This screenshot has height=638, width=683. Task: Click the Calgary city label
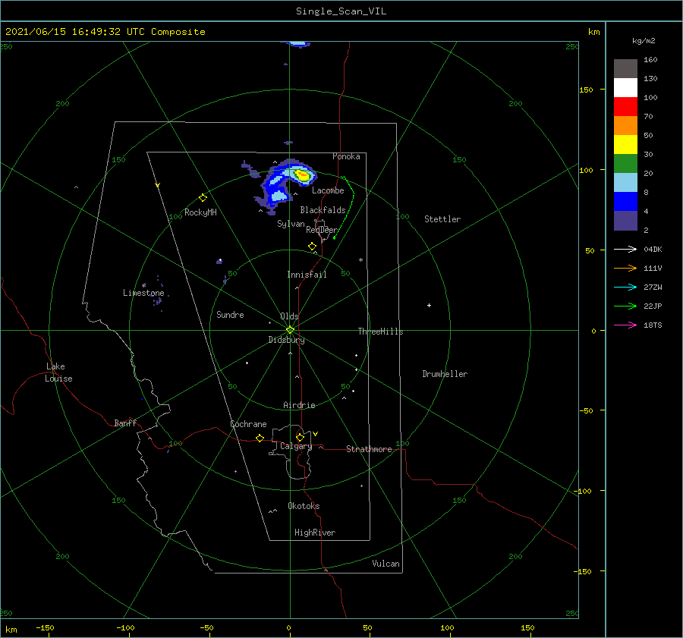(296, 446)
